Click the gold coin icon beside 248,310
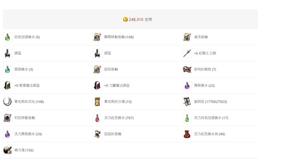This screenshot has height=163, width=305. (125, 20)
